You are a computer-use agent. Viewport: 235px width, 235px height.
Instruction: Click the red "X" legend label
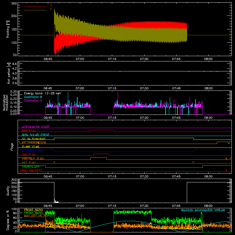point(51,5)
